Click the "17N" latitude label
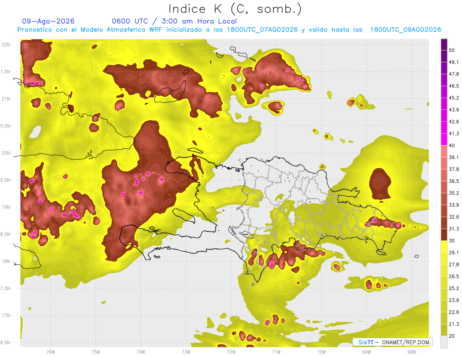Image resolution: width=462 pixels, height=357 pixels. click(6, 316)
